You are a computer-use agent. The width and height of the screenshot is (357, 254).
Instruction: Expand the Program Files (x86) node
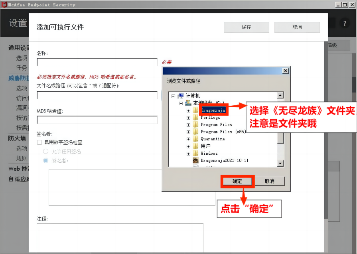[x=188, y=132]
